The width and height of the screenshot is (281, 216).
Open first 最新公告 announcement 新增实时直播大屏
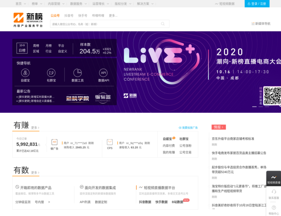(35, 97)
